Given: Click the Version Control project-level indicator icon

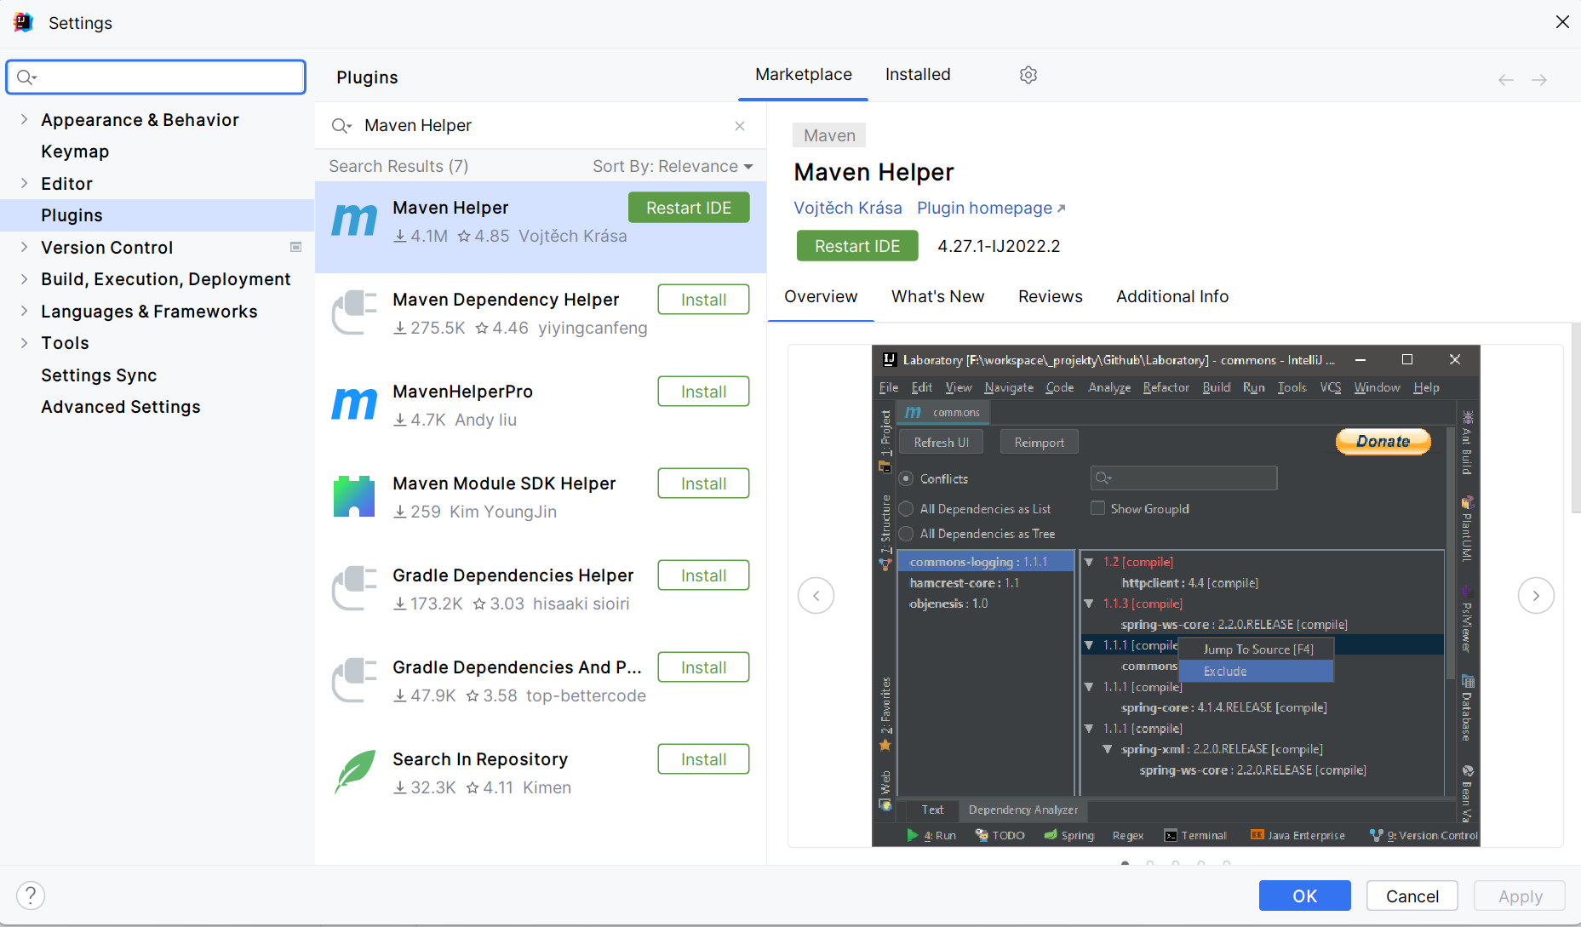Looking at the screenshot, I should 296,248.
